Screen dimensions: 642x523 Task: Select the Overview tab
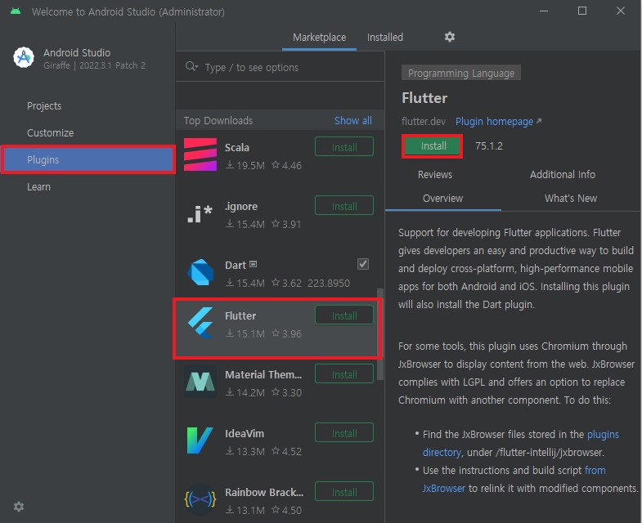pos(442,199)
